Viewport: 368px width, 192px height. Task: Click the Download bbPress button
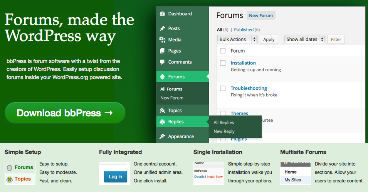coord(65,113)
